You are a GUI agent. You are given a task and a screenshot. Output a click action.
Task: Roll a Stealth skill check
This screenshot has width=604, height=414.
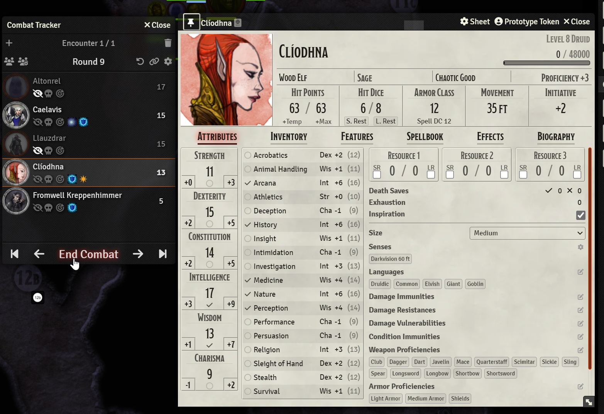tap(265, 377)
